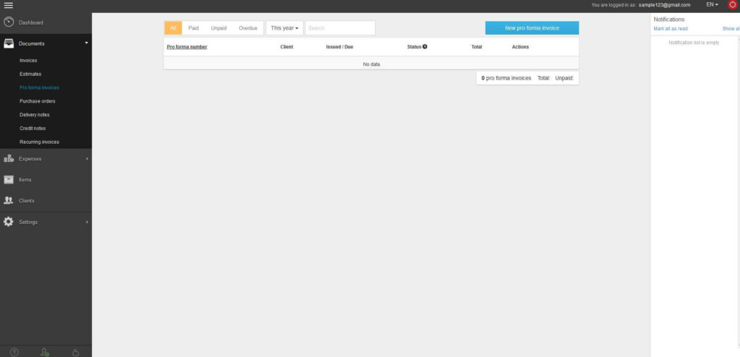
Task: Click the Total column header
Action: point(477,47)
